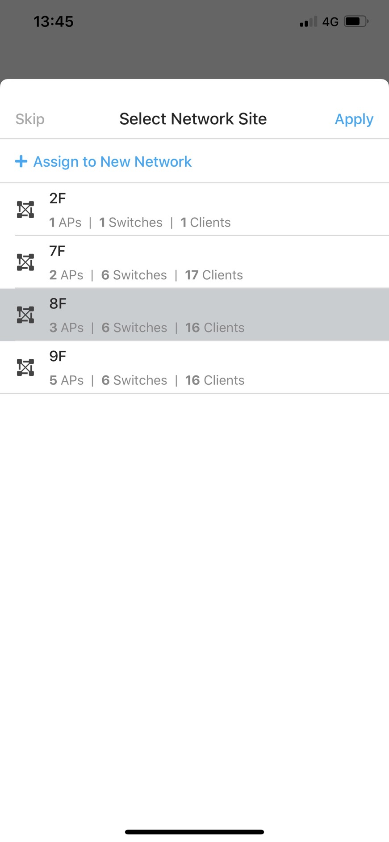Tap the network icon beside 9F
The height and width of the screenshot is (842, 389).
click(x=25, y=367)
